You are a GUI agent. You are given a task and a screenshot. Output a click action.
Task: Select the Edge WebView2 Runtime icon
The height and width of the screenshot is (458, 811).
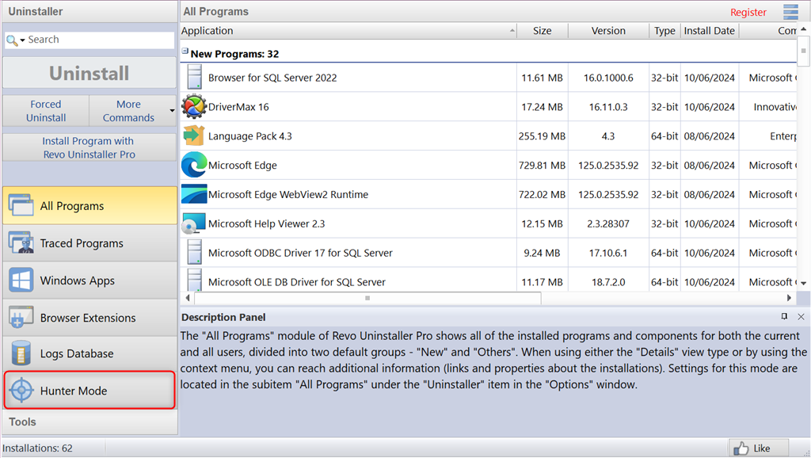[194, 194]
